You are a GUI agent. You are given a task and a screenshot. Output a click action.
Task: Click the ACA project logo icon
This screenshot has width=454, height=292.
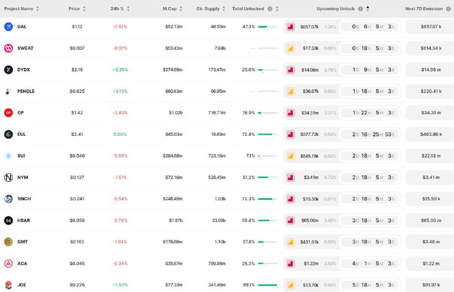click(9, 263)
